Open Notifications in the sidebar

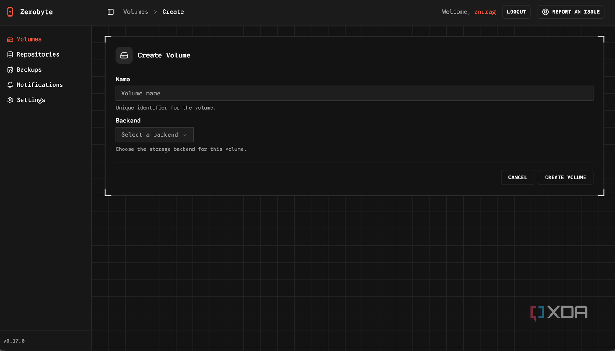(x=40, y=85)
